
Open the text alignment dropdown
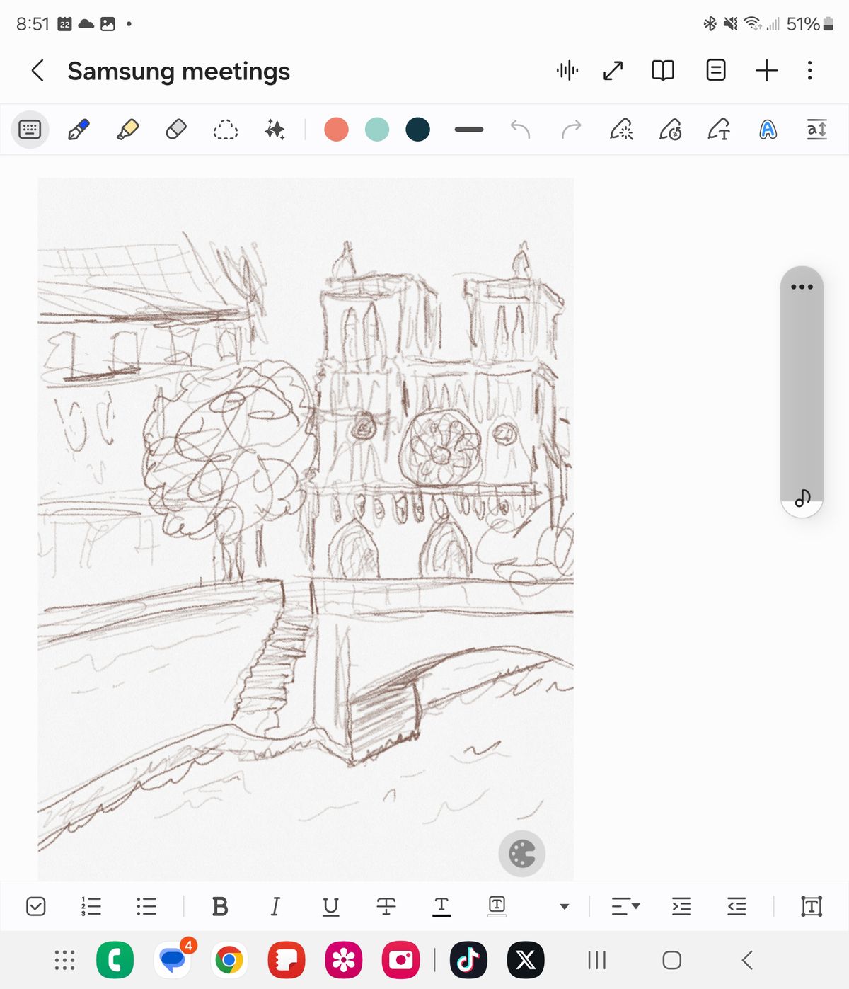click(x=625, y=906)
